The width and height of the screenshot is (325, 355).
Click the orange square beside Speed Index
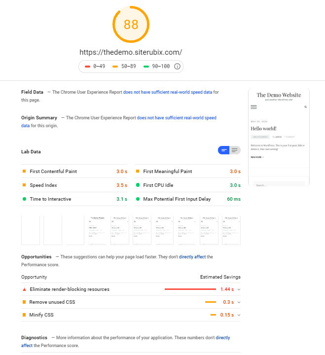[24, 185]
